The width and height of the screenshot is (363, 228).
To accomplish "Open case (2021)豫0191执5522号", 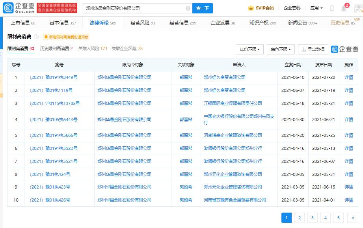I will (x=54, y=148).
